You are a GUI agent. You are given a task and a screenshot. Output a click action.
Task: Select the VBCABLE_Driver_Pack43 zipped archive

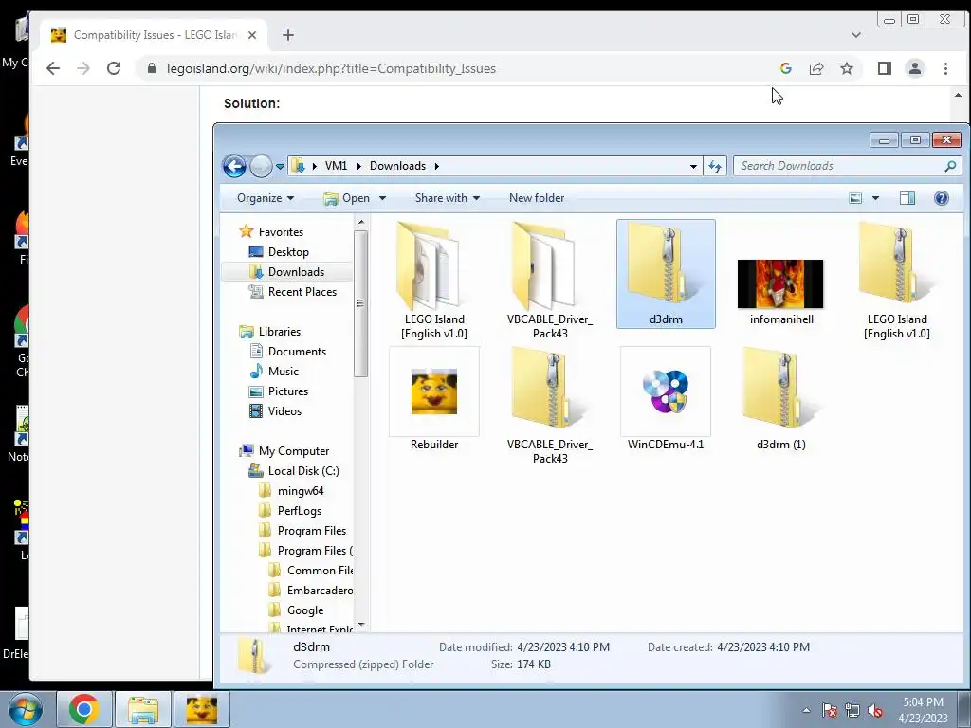pos(549,406)
